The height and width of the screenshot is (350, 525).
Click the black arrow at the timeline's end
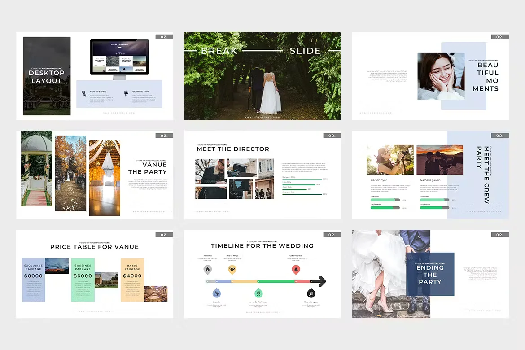click(x=322, y=281)
